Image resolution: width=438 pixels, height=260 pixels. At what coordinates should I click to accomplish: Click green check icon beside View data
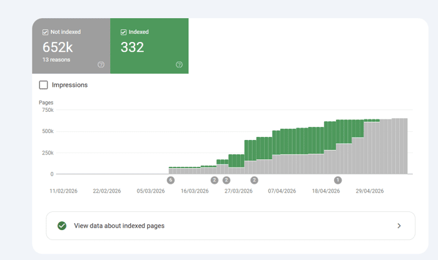coord(62,226)
